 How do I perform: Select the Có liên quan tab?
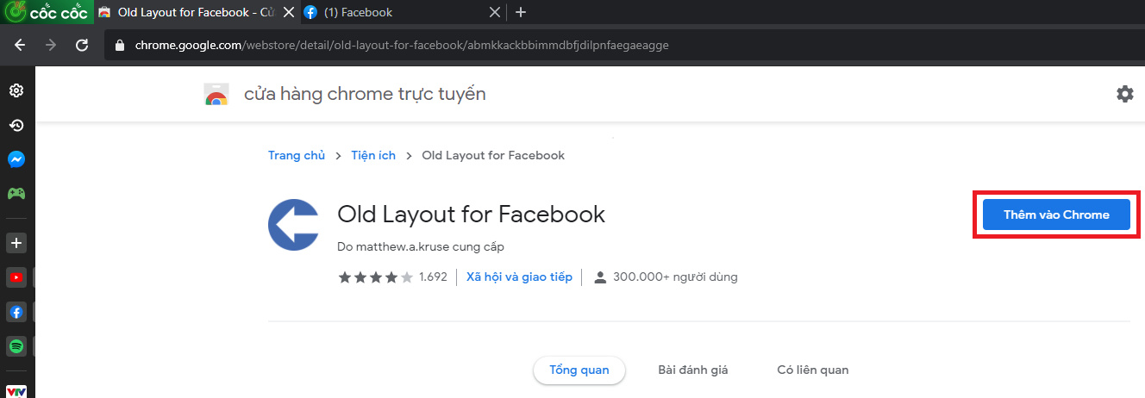coord(813,370)
